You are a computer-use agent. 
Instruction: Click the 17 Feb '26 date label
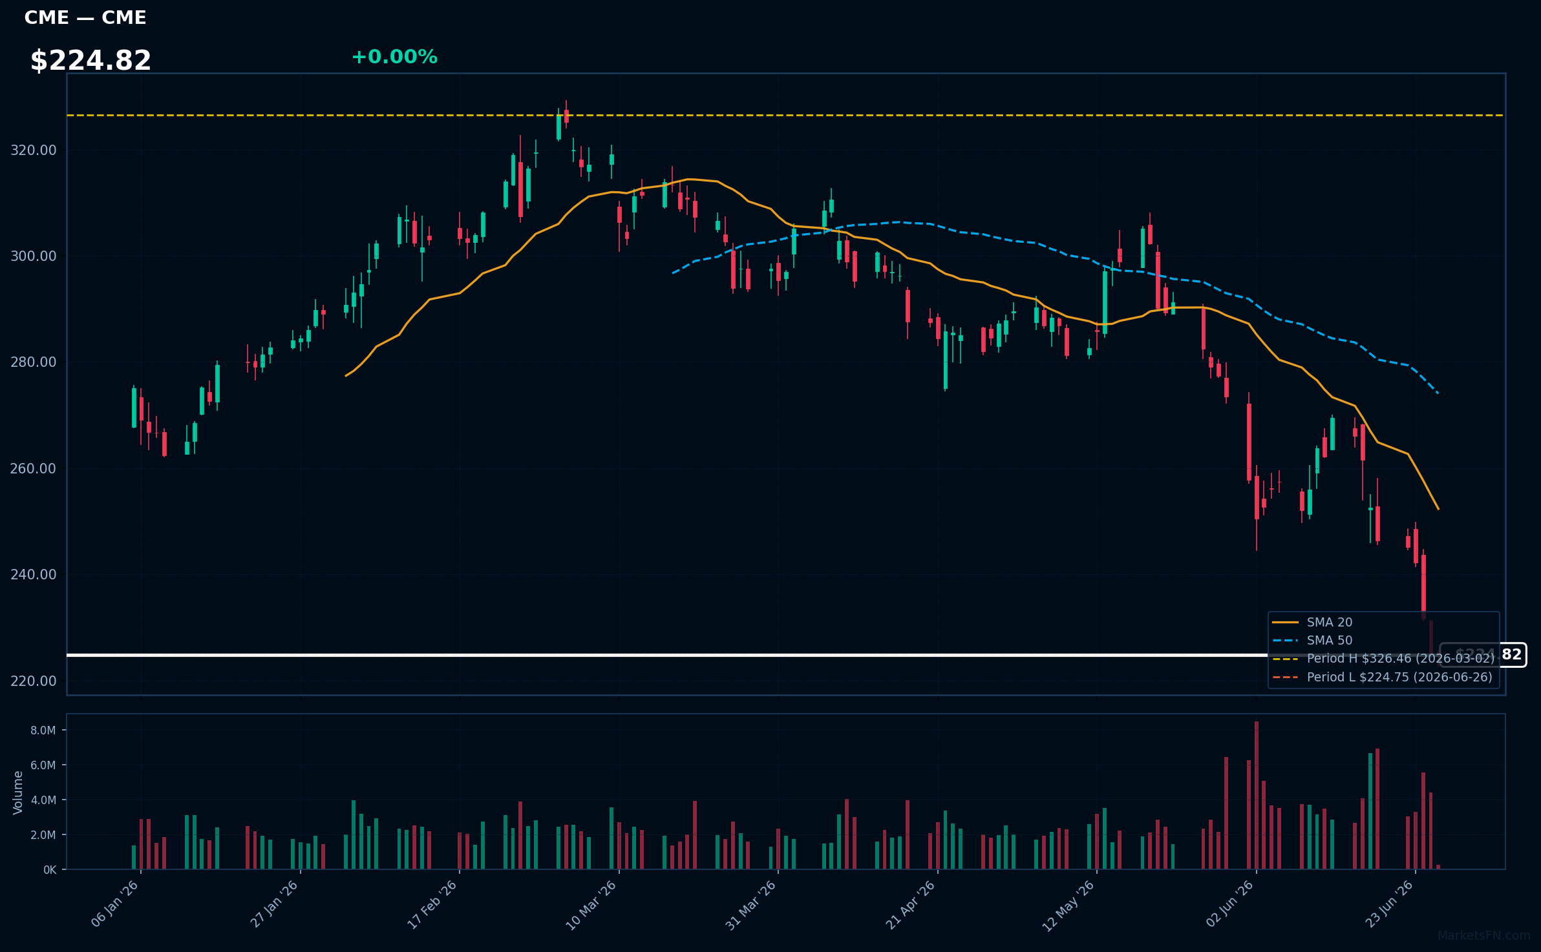pos(432,904)
